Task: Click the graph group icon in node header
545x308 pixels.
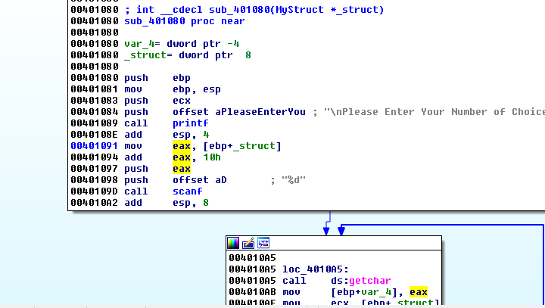Action: 263,243
